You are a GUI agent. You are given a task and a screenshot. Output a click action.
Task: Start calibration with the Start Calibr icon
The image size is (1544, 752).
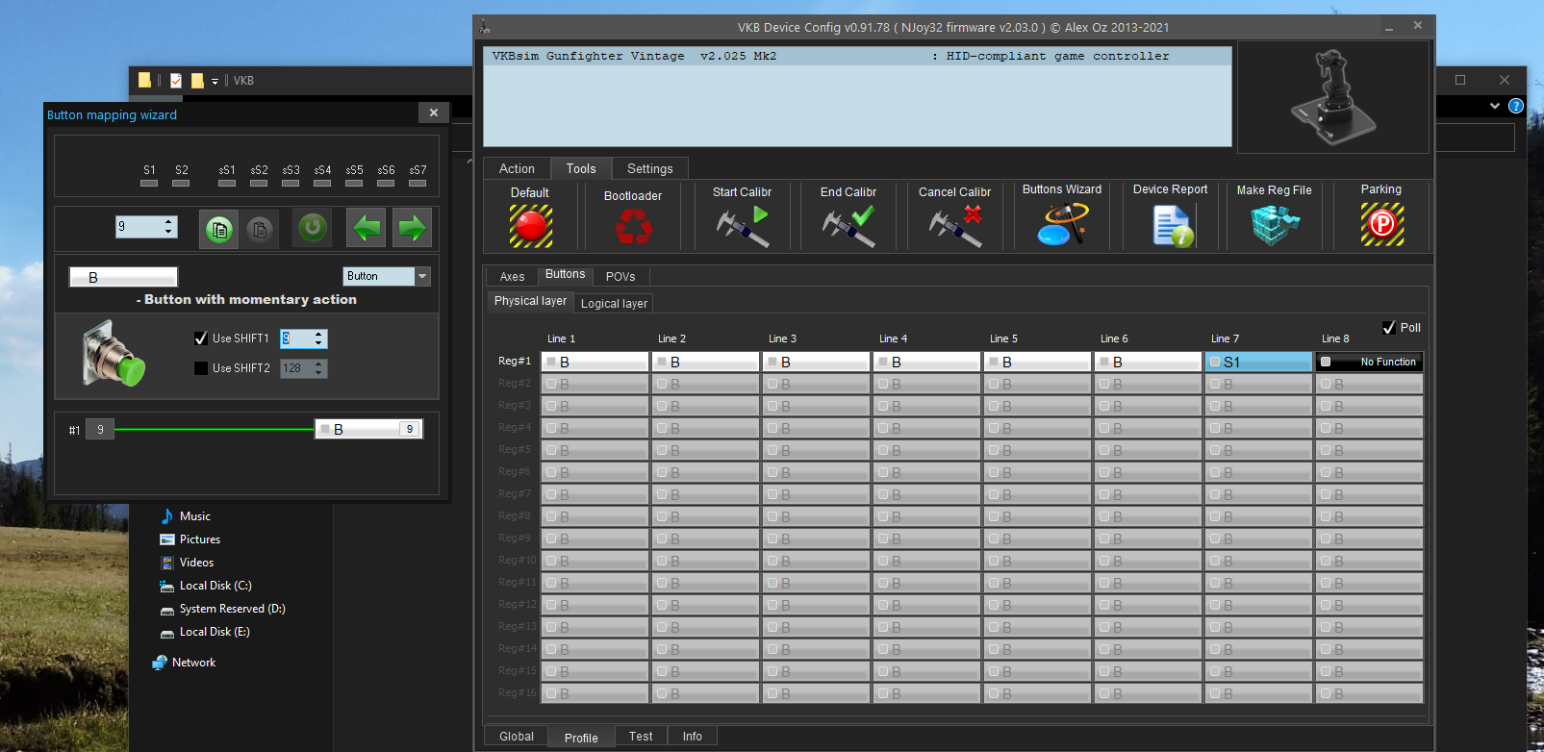pyautogui.click(x=743, y=227)
